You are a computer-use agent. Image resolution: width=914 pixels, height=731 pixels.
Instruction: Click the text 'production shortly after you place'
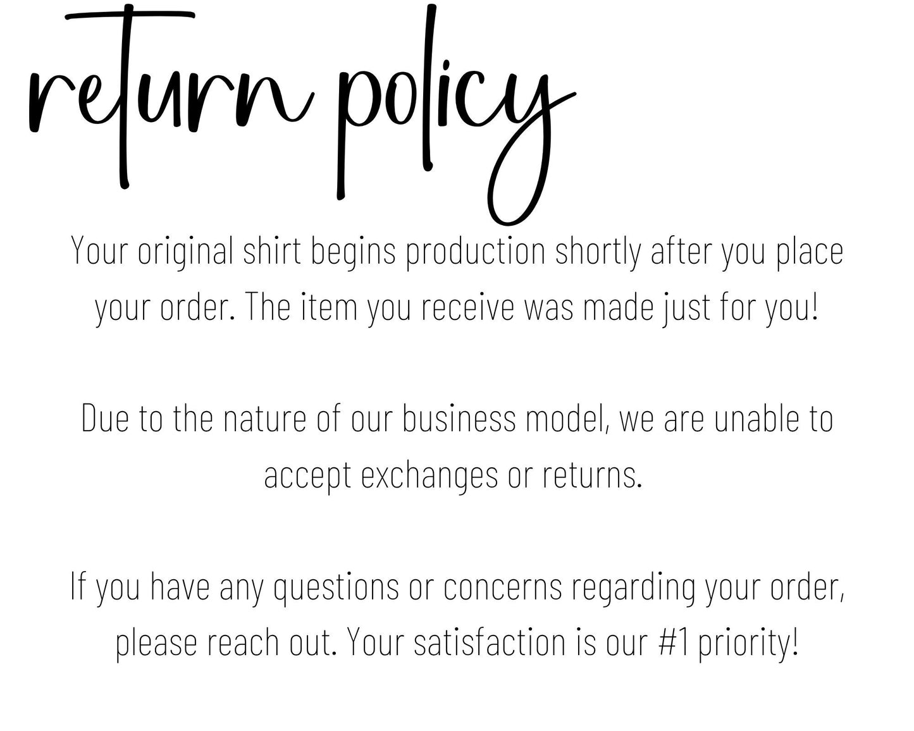624,252
